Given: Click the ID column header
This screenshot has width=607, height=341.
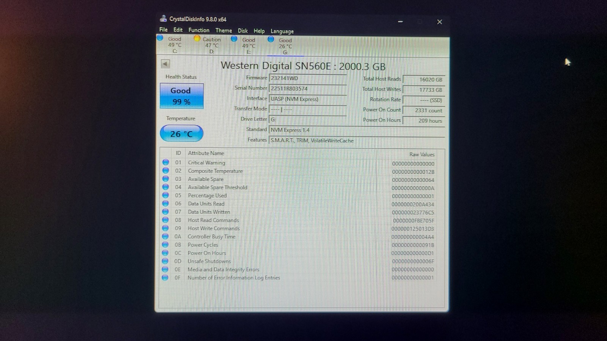Looking at the screenshot, I should click(x=178, y=153).
